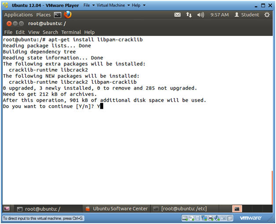Open the mail envelope indicator
The height and width of the screenshot is (224, 276).
click(x=177, y=15)
